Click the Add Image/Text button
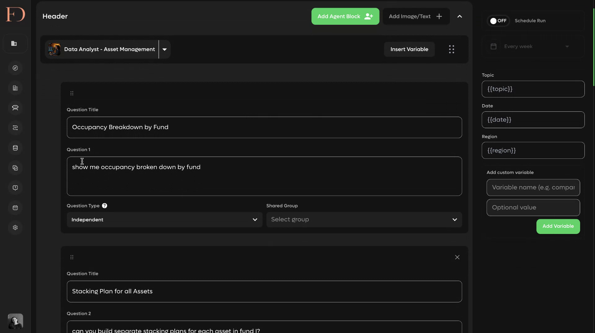 (416, 16)
